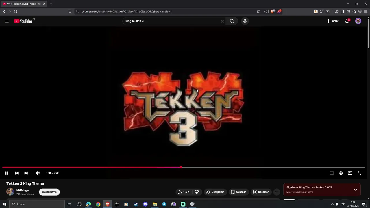Open YouTube notifications bell
Screen dimensions: 370x208
coord(347,21)
